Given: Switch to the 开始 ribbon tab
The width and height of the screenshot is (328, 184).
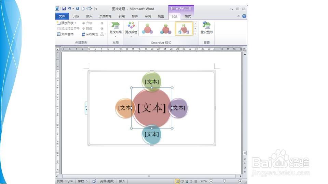Looking at the screenshot, I should (x=76, y=16).
